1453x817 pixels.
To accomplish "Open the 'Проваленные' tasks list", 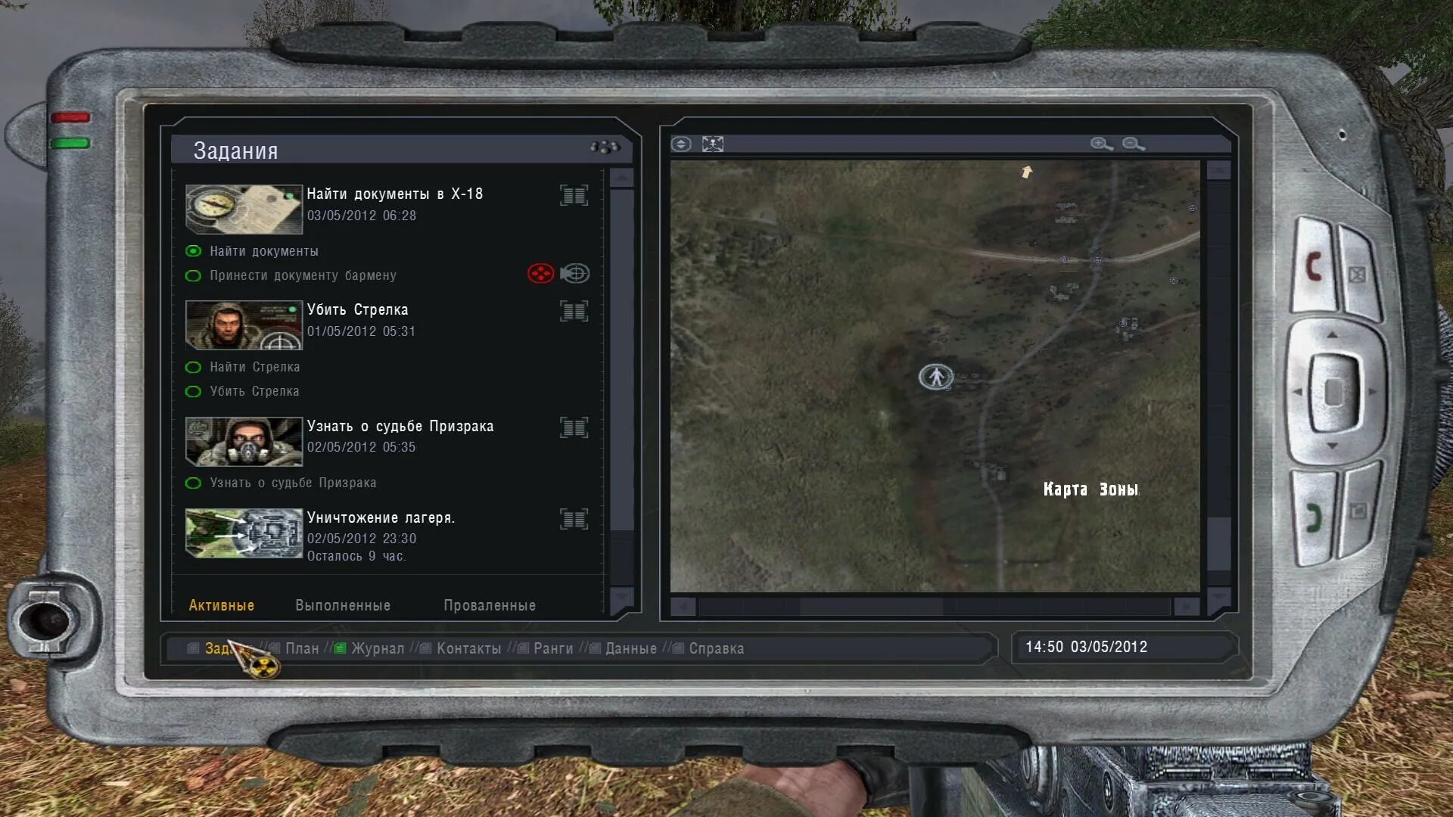I will [489, 605].
